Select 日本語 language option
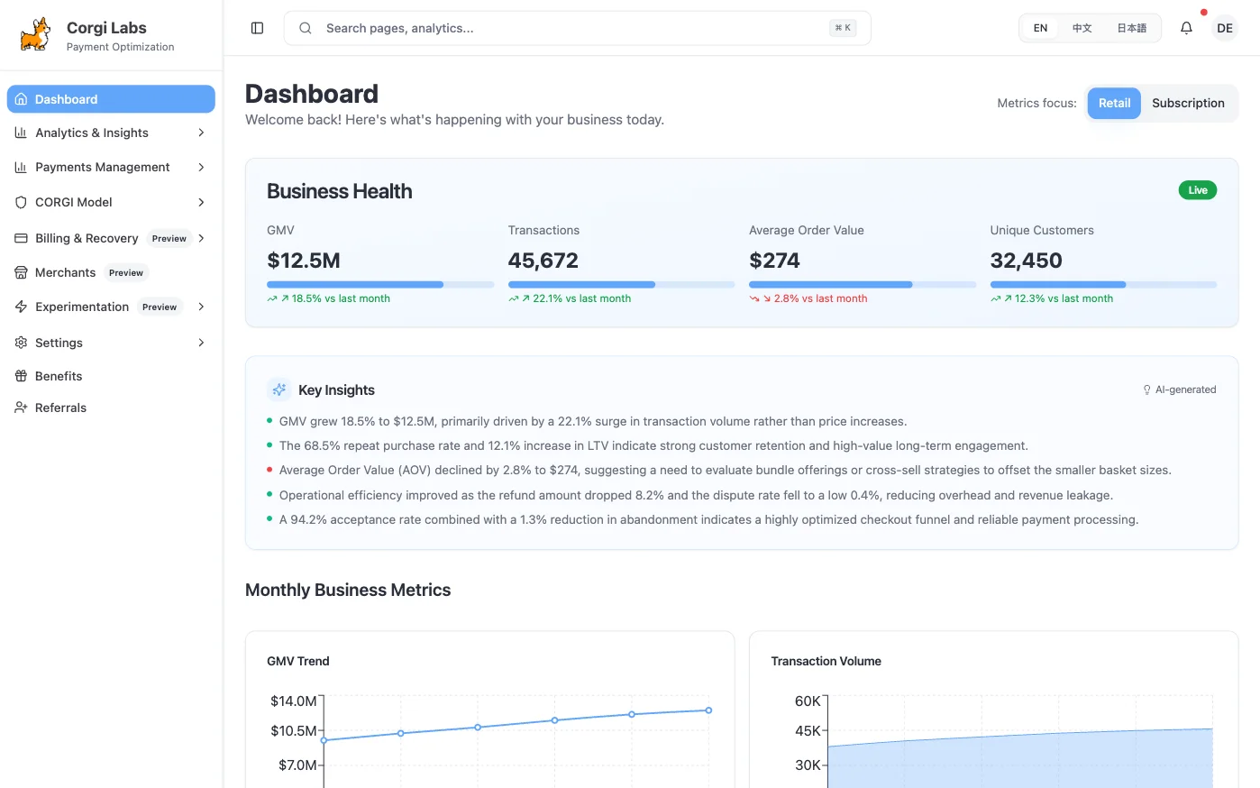 (1132, 28)
